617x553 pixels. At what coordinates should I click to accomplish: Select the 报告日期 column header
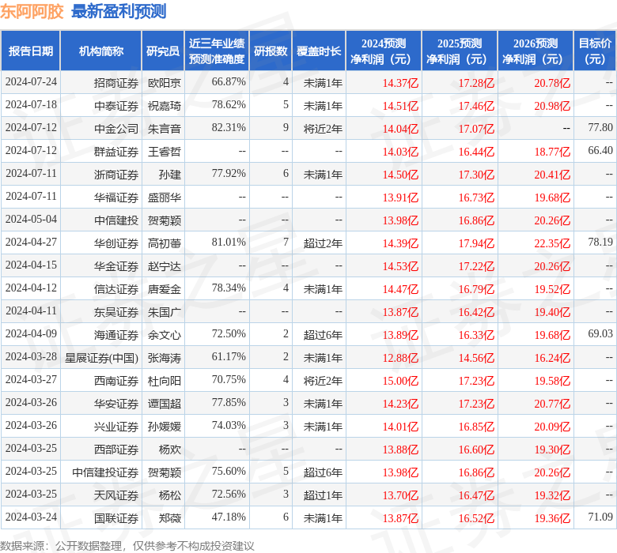(x=31, y=51)
